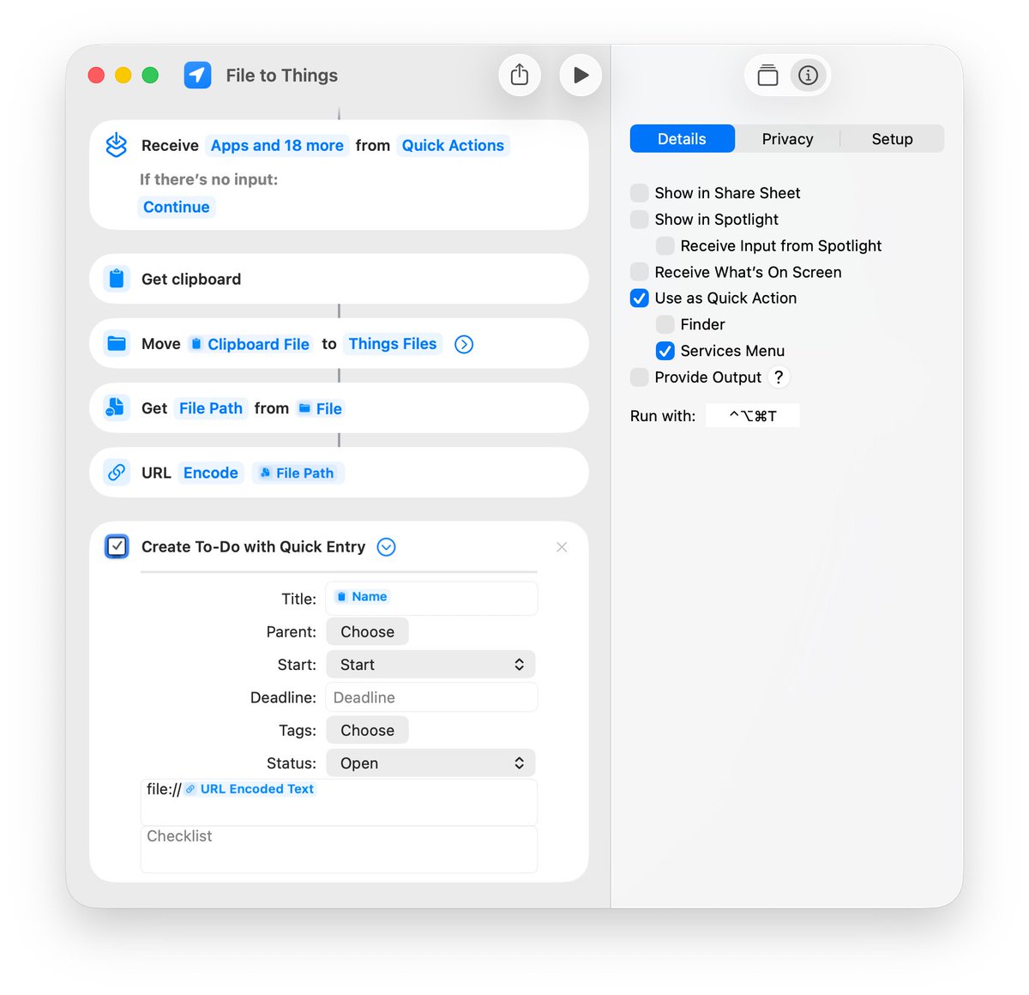Viewport: 1029px width, 995px height.
Task: Open the action library panel icon
Action: click(x=768, y=75)
